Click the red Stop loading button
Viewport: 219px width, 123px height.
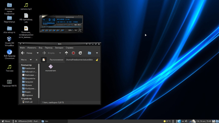click(73, 53)
